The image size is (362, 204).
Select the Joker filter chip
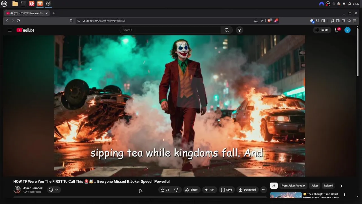click(314, 186)
